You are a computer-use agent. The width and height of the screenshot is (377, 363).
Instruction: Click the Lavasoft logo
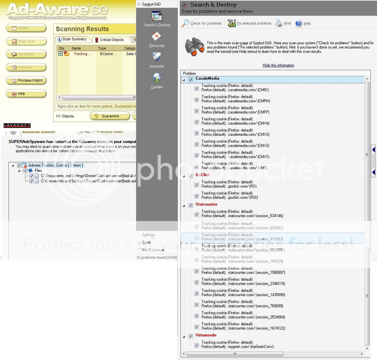pos(17,125)
